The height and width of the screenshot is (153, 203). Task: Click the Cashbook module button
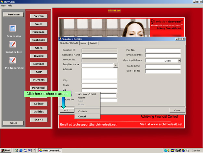point(39,40)
